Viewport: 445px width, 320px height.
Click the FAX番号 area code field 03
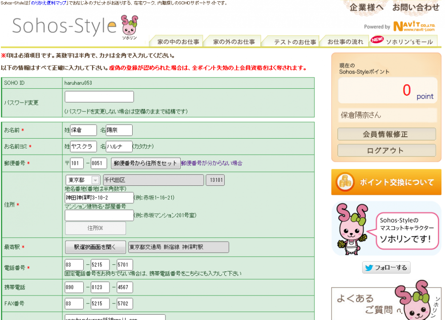pos(74,304)
